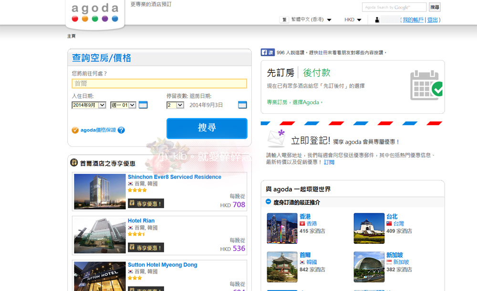Click 專享優惠 badge for Shinchon Ever8
The width and height of the screenshot is (477, 291).
(x=145, y=203)
